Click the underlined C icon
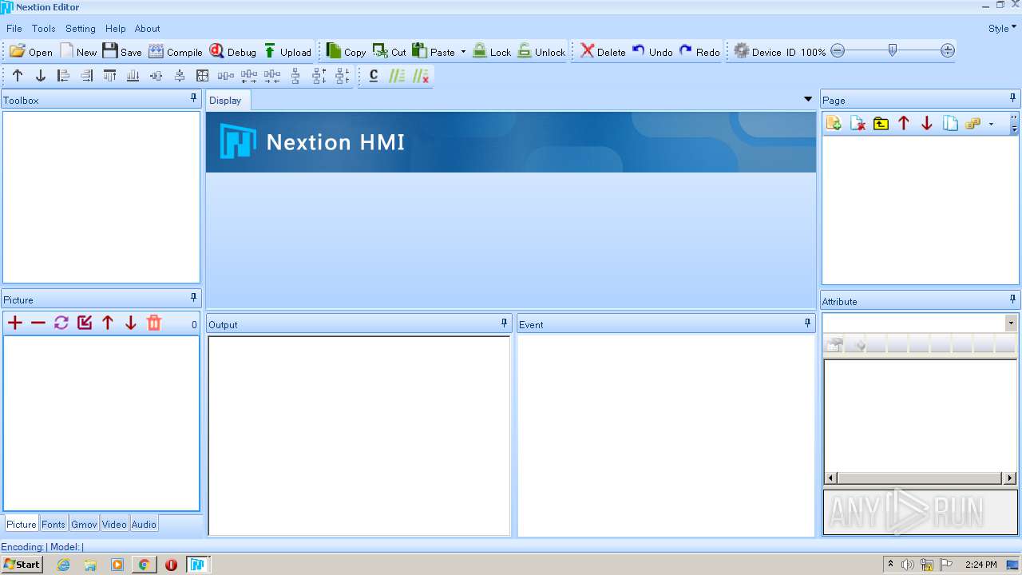 pyautogui.click(x=374, y=76)
